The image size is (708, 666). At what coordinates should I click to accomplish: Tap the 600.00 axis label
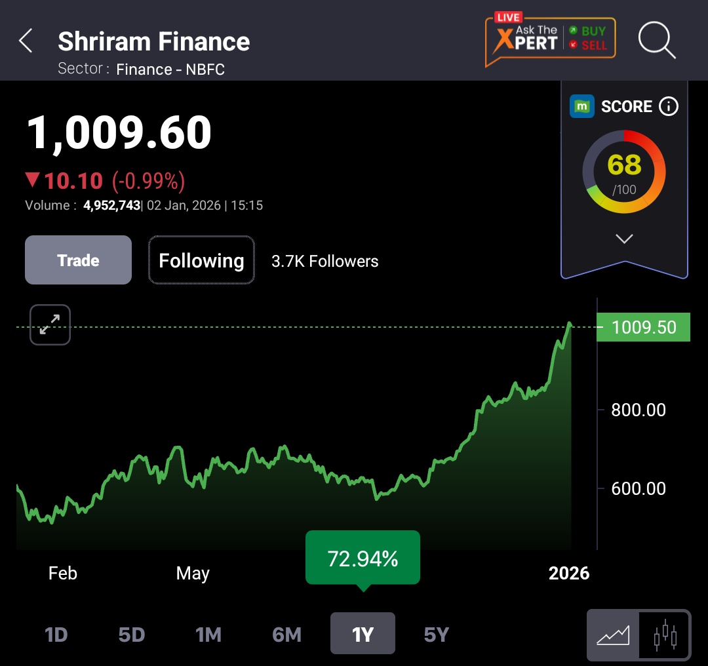click(639, 488)
